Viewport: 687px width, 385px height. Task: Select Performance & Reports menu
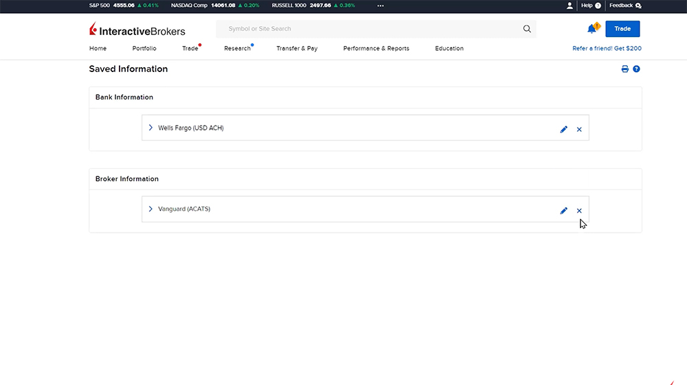376,49
